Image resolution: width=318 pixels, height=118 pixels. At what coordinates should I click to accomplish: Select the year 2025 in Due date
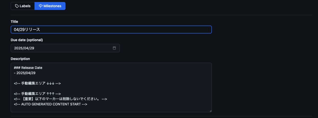click(x=18, y=48)
